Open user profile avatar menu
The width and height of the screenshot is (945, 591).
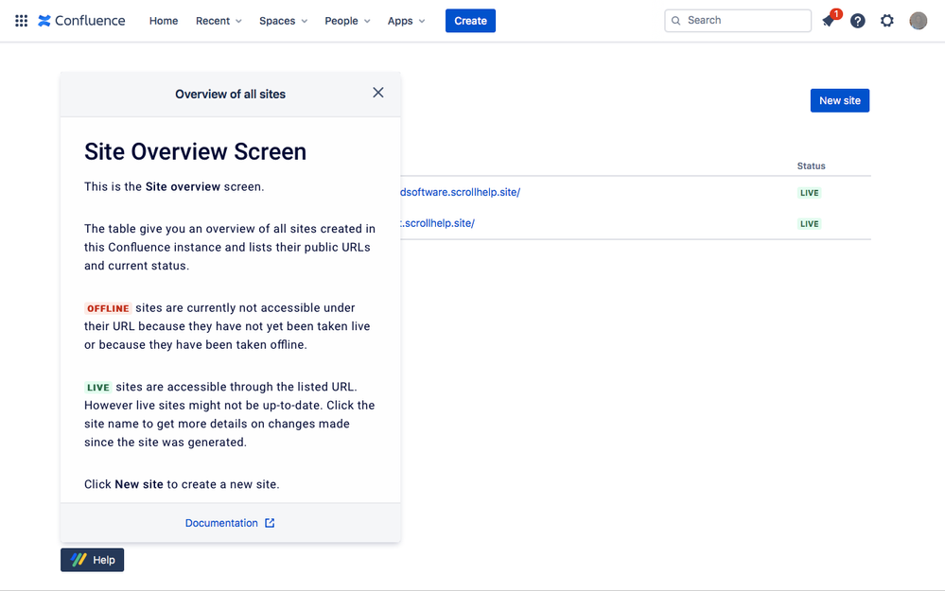tap(918, 21)
